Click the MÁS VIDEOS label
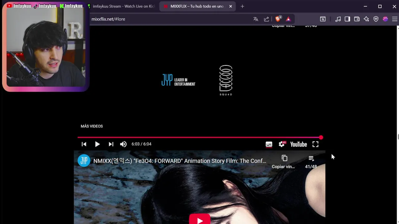399x224 pixels. point(92,126)
